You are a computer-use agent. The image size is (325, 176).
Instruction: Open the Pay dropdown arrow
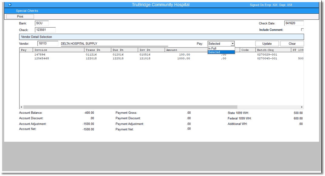232,43
